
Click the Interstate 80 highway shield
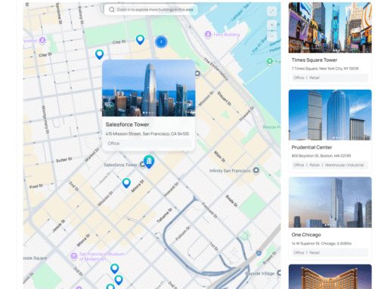coord(259,253)
